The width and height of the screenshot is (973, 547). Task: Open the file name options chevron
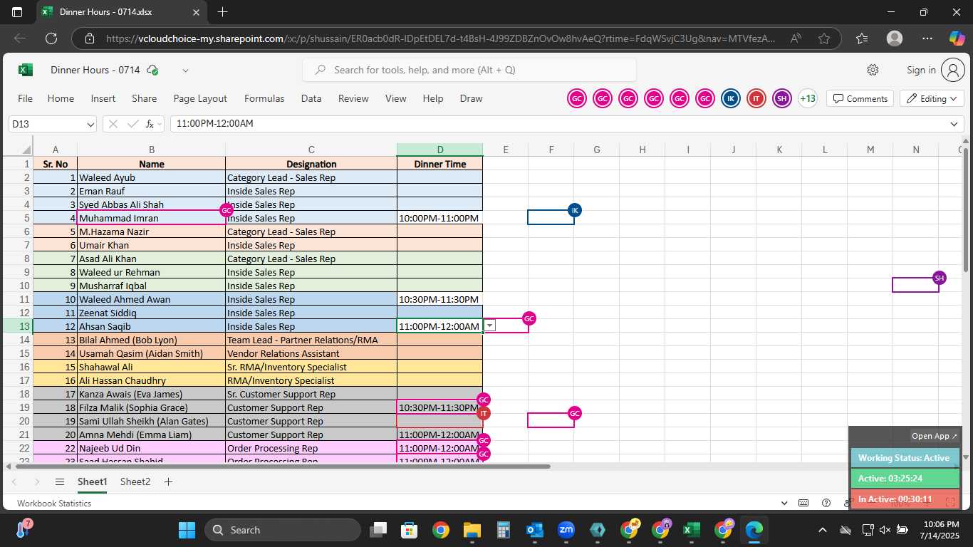(x=185, y=70)
